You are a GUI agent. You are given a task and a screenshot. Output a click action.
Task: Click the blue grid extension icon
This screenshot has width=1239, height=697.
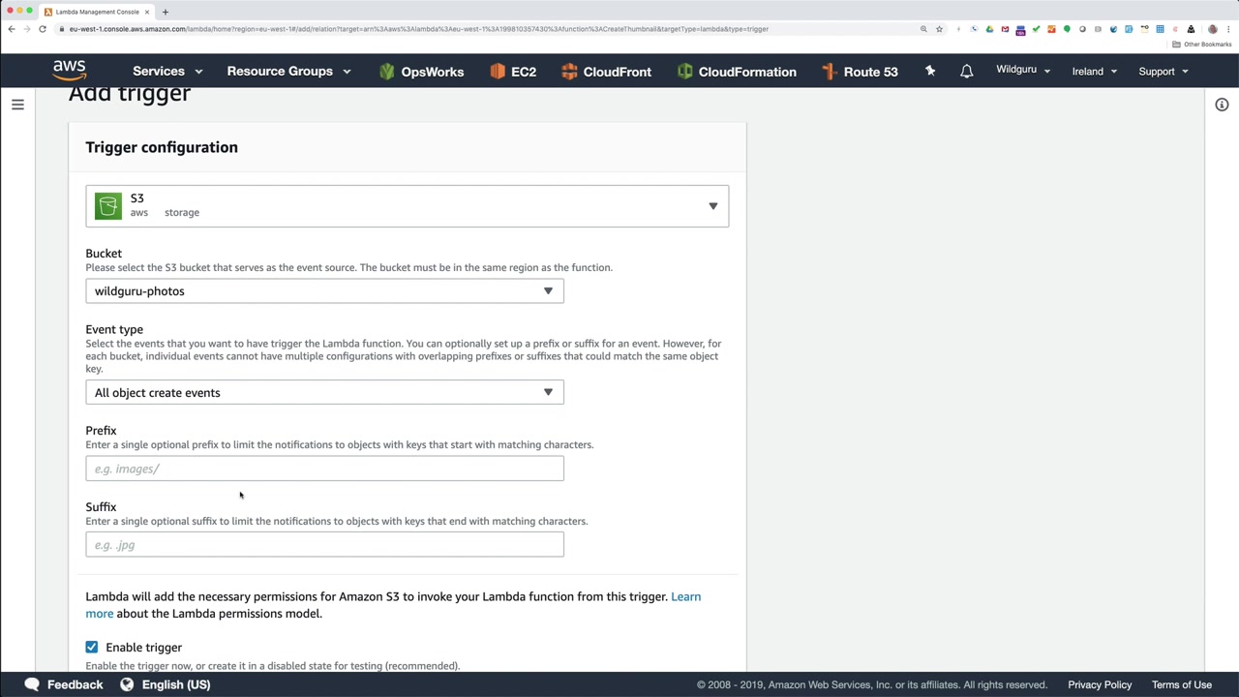pyautogui.click(x=1160, y=29)
